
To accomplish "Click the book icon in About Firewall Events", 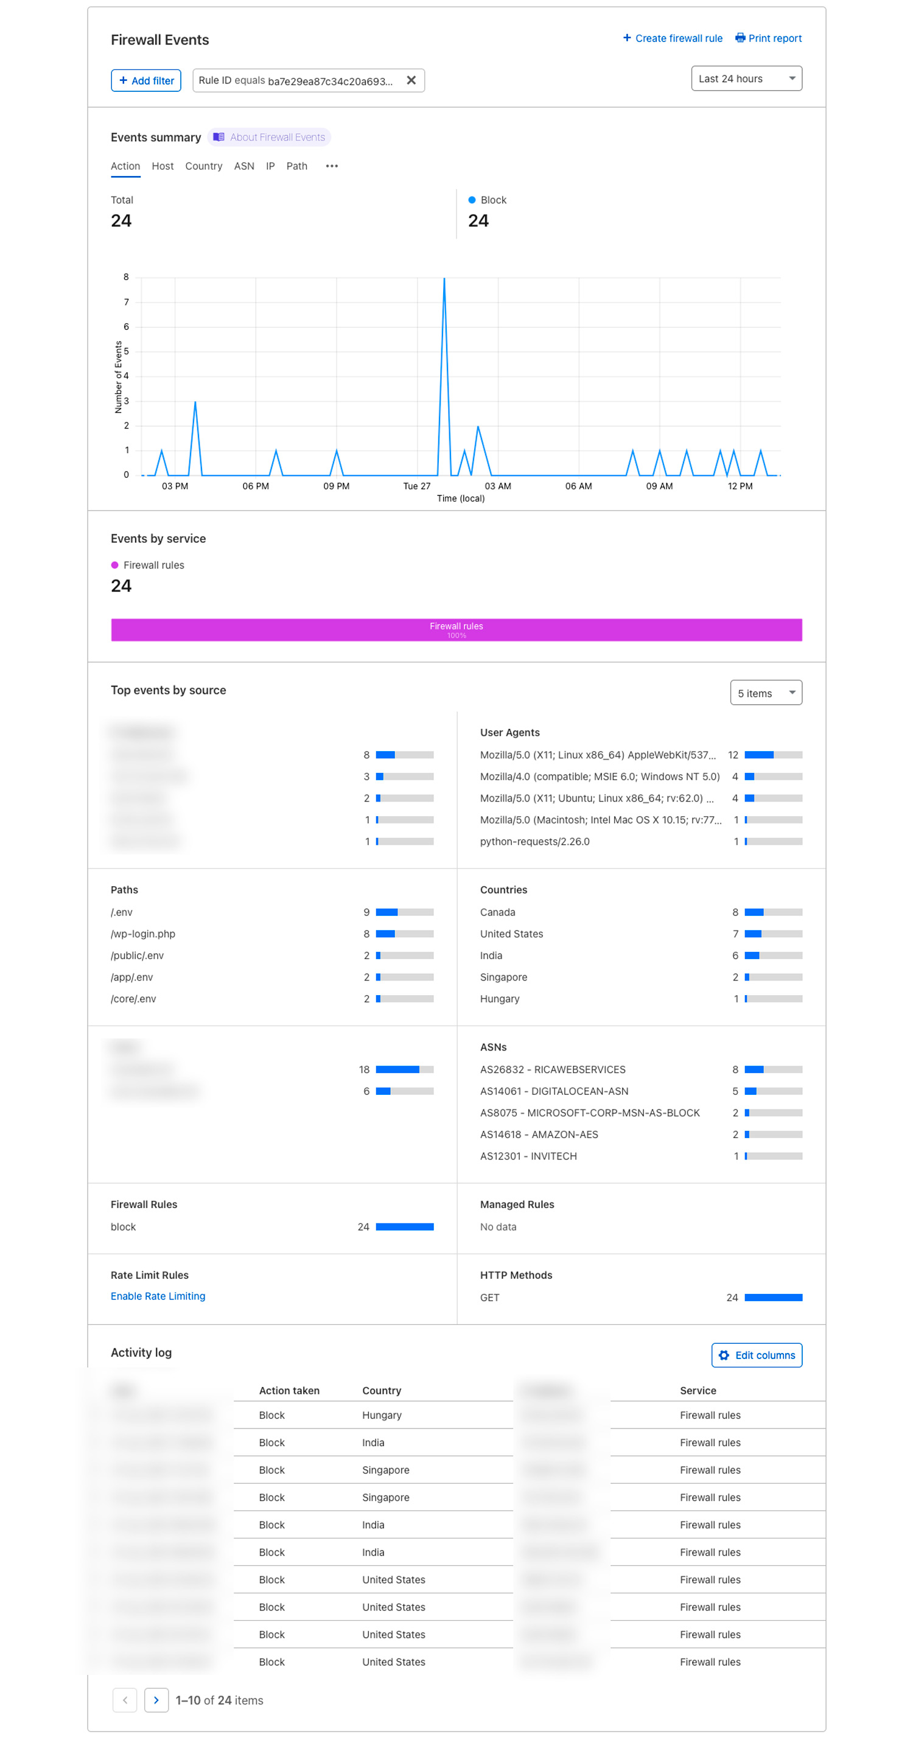I will click(x=219, y=137).
